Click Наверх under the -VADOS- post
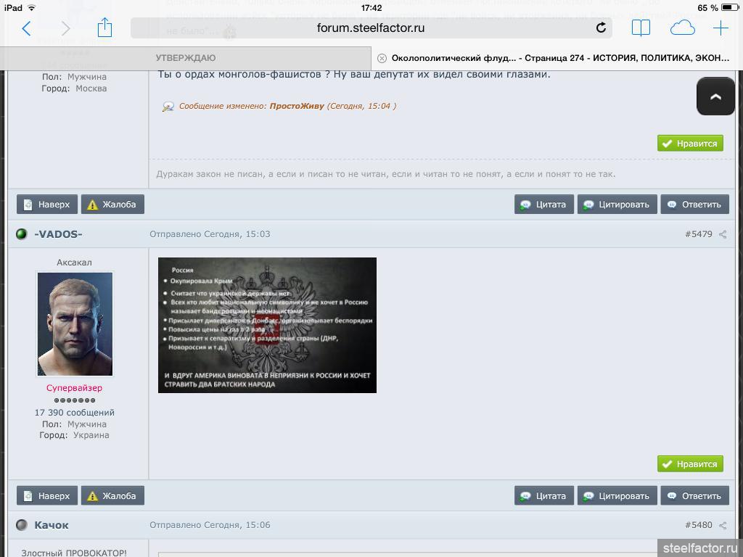The height and width of the screenshot is (557, 743). pyautogui.click(x=47, y=495)
